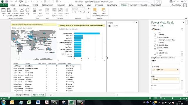Select the ACTIVE fields view

154,26
